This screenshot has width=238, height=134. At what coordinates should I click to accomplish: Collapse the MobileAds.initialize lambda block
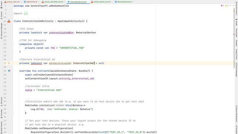coord(13,105)
